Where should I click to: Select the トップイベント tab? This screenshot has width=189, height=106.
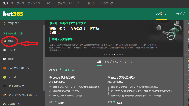point(113,62)
